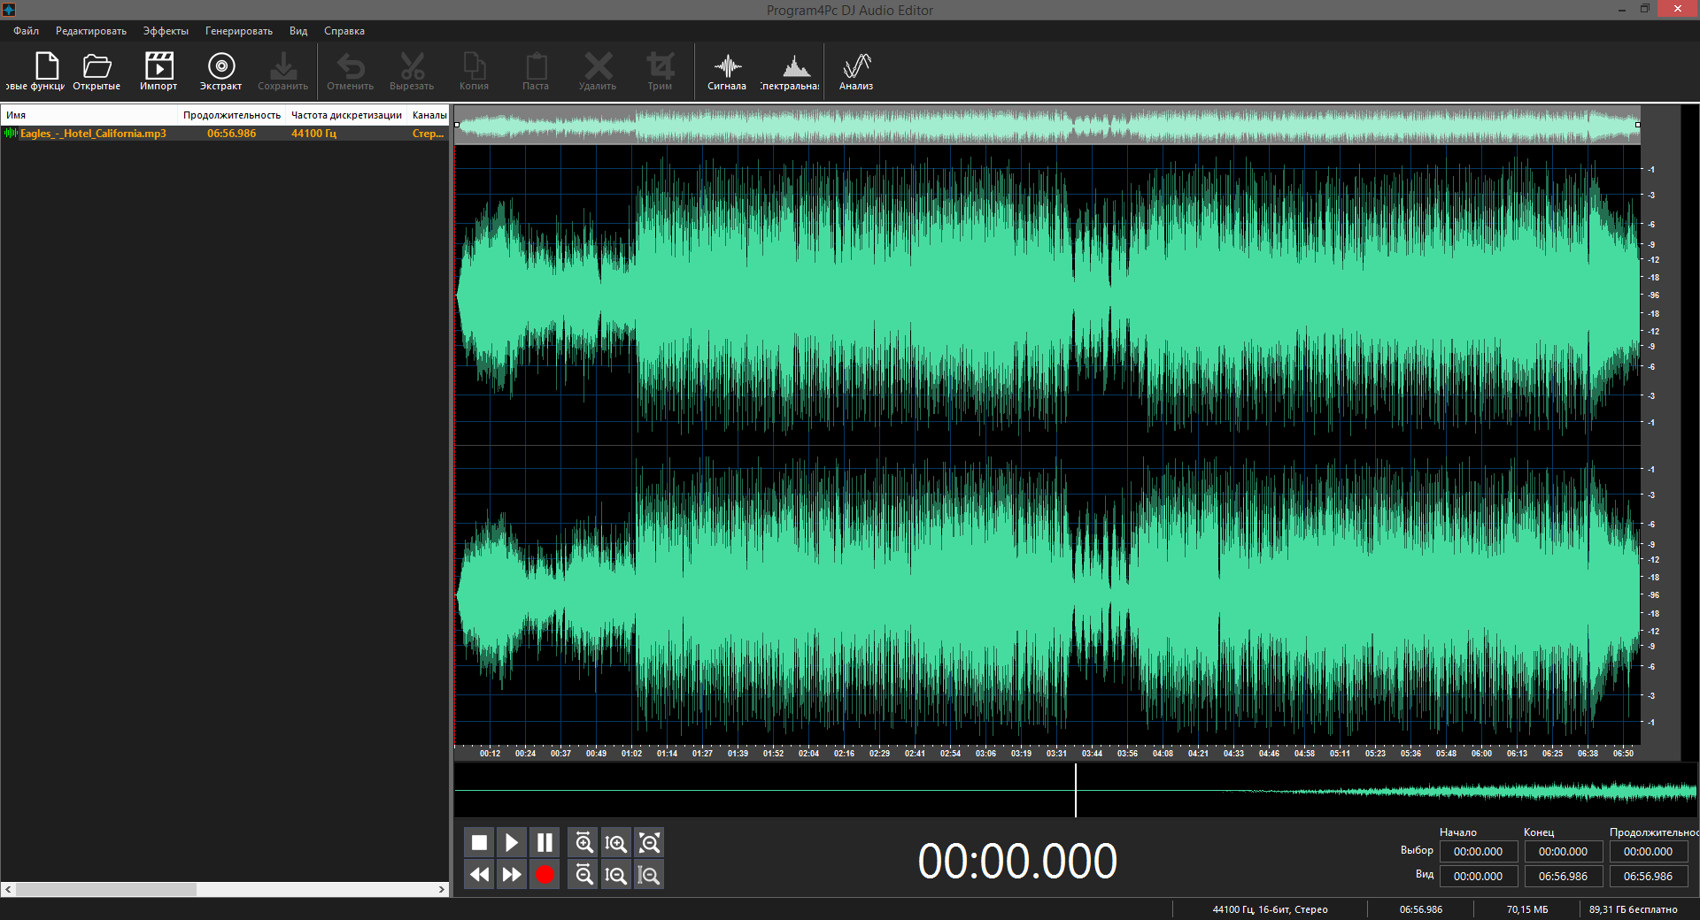Click the Выбор Начало time field
The image size is (1700, 920).
point(1478,852)
